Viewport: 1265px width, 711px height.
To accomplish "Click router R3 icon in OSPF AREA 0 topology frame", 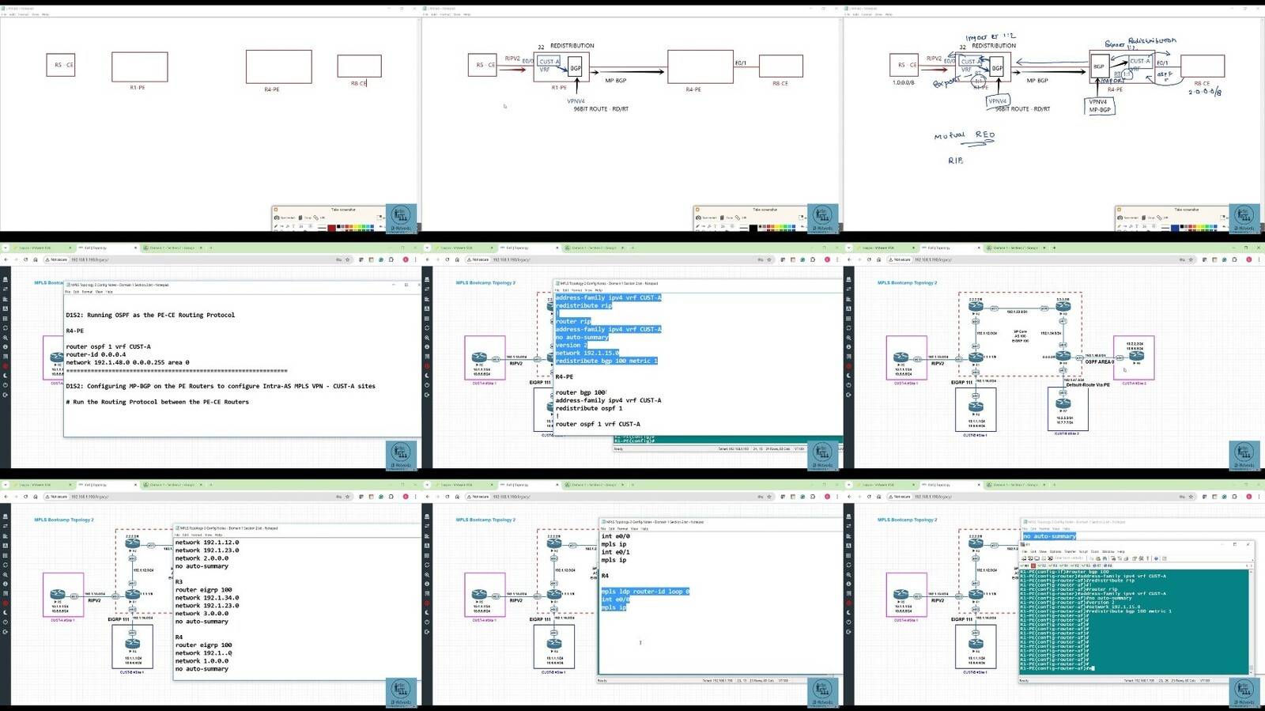I will pyautogui.click(x=1063, y=307).
